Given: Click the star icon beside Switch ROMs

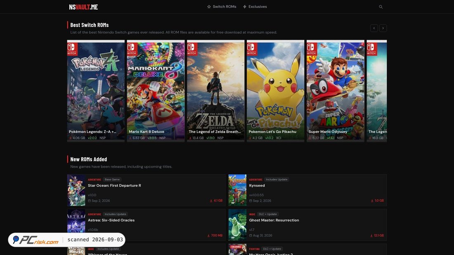Looking at the screenshot, I should (209, 7).
